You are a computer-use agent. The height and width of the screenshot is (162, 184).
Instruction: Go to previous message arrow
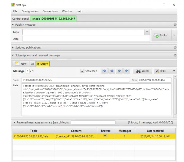click(112, 71)
